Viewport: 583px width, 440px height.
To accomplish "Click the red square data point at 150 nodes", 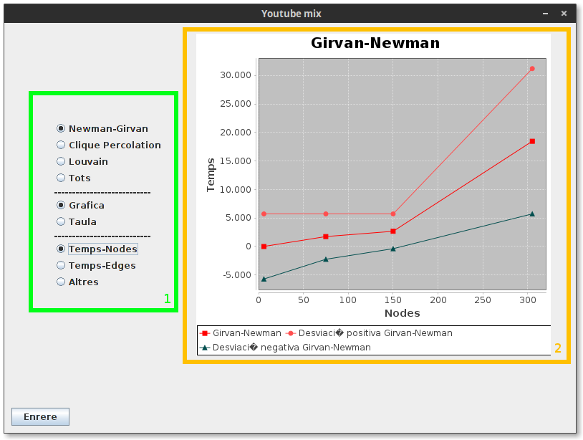I will tap(393, 231).
